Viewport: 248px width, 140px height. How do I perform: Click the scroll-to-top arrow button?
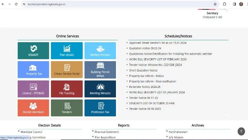pos(241,131)
